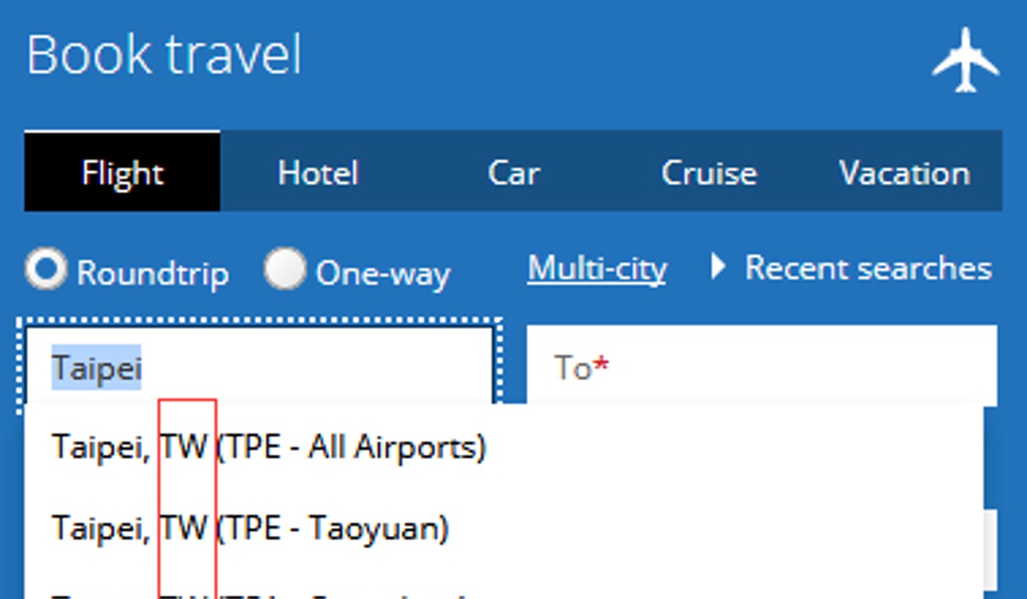Click the hidden field right of suggestions list
Viewport: 1027px width, 599px height.
pos(990,550)
